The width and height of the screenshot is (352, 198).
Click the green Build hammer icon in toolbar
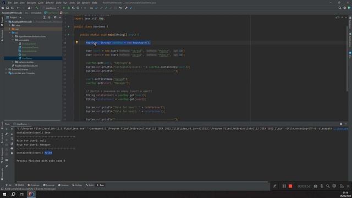[37, 8]
